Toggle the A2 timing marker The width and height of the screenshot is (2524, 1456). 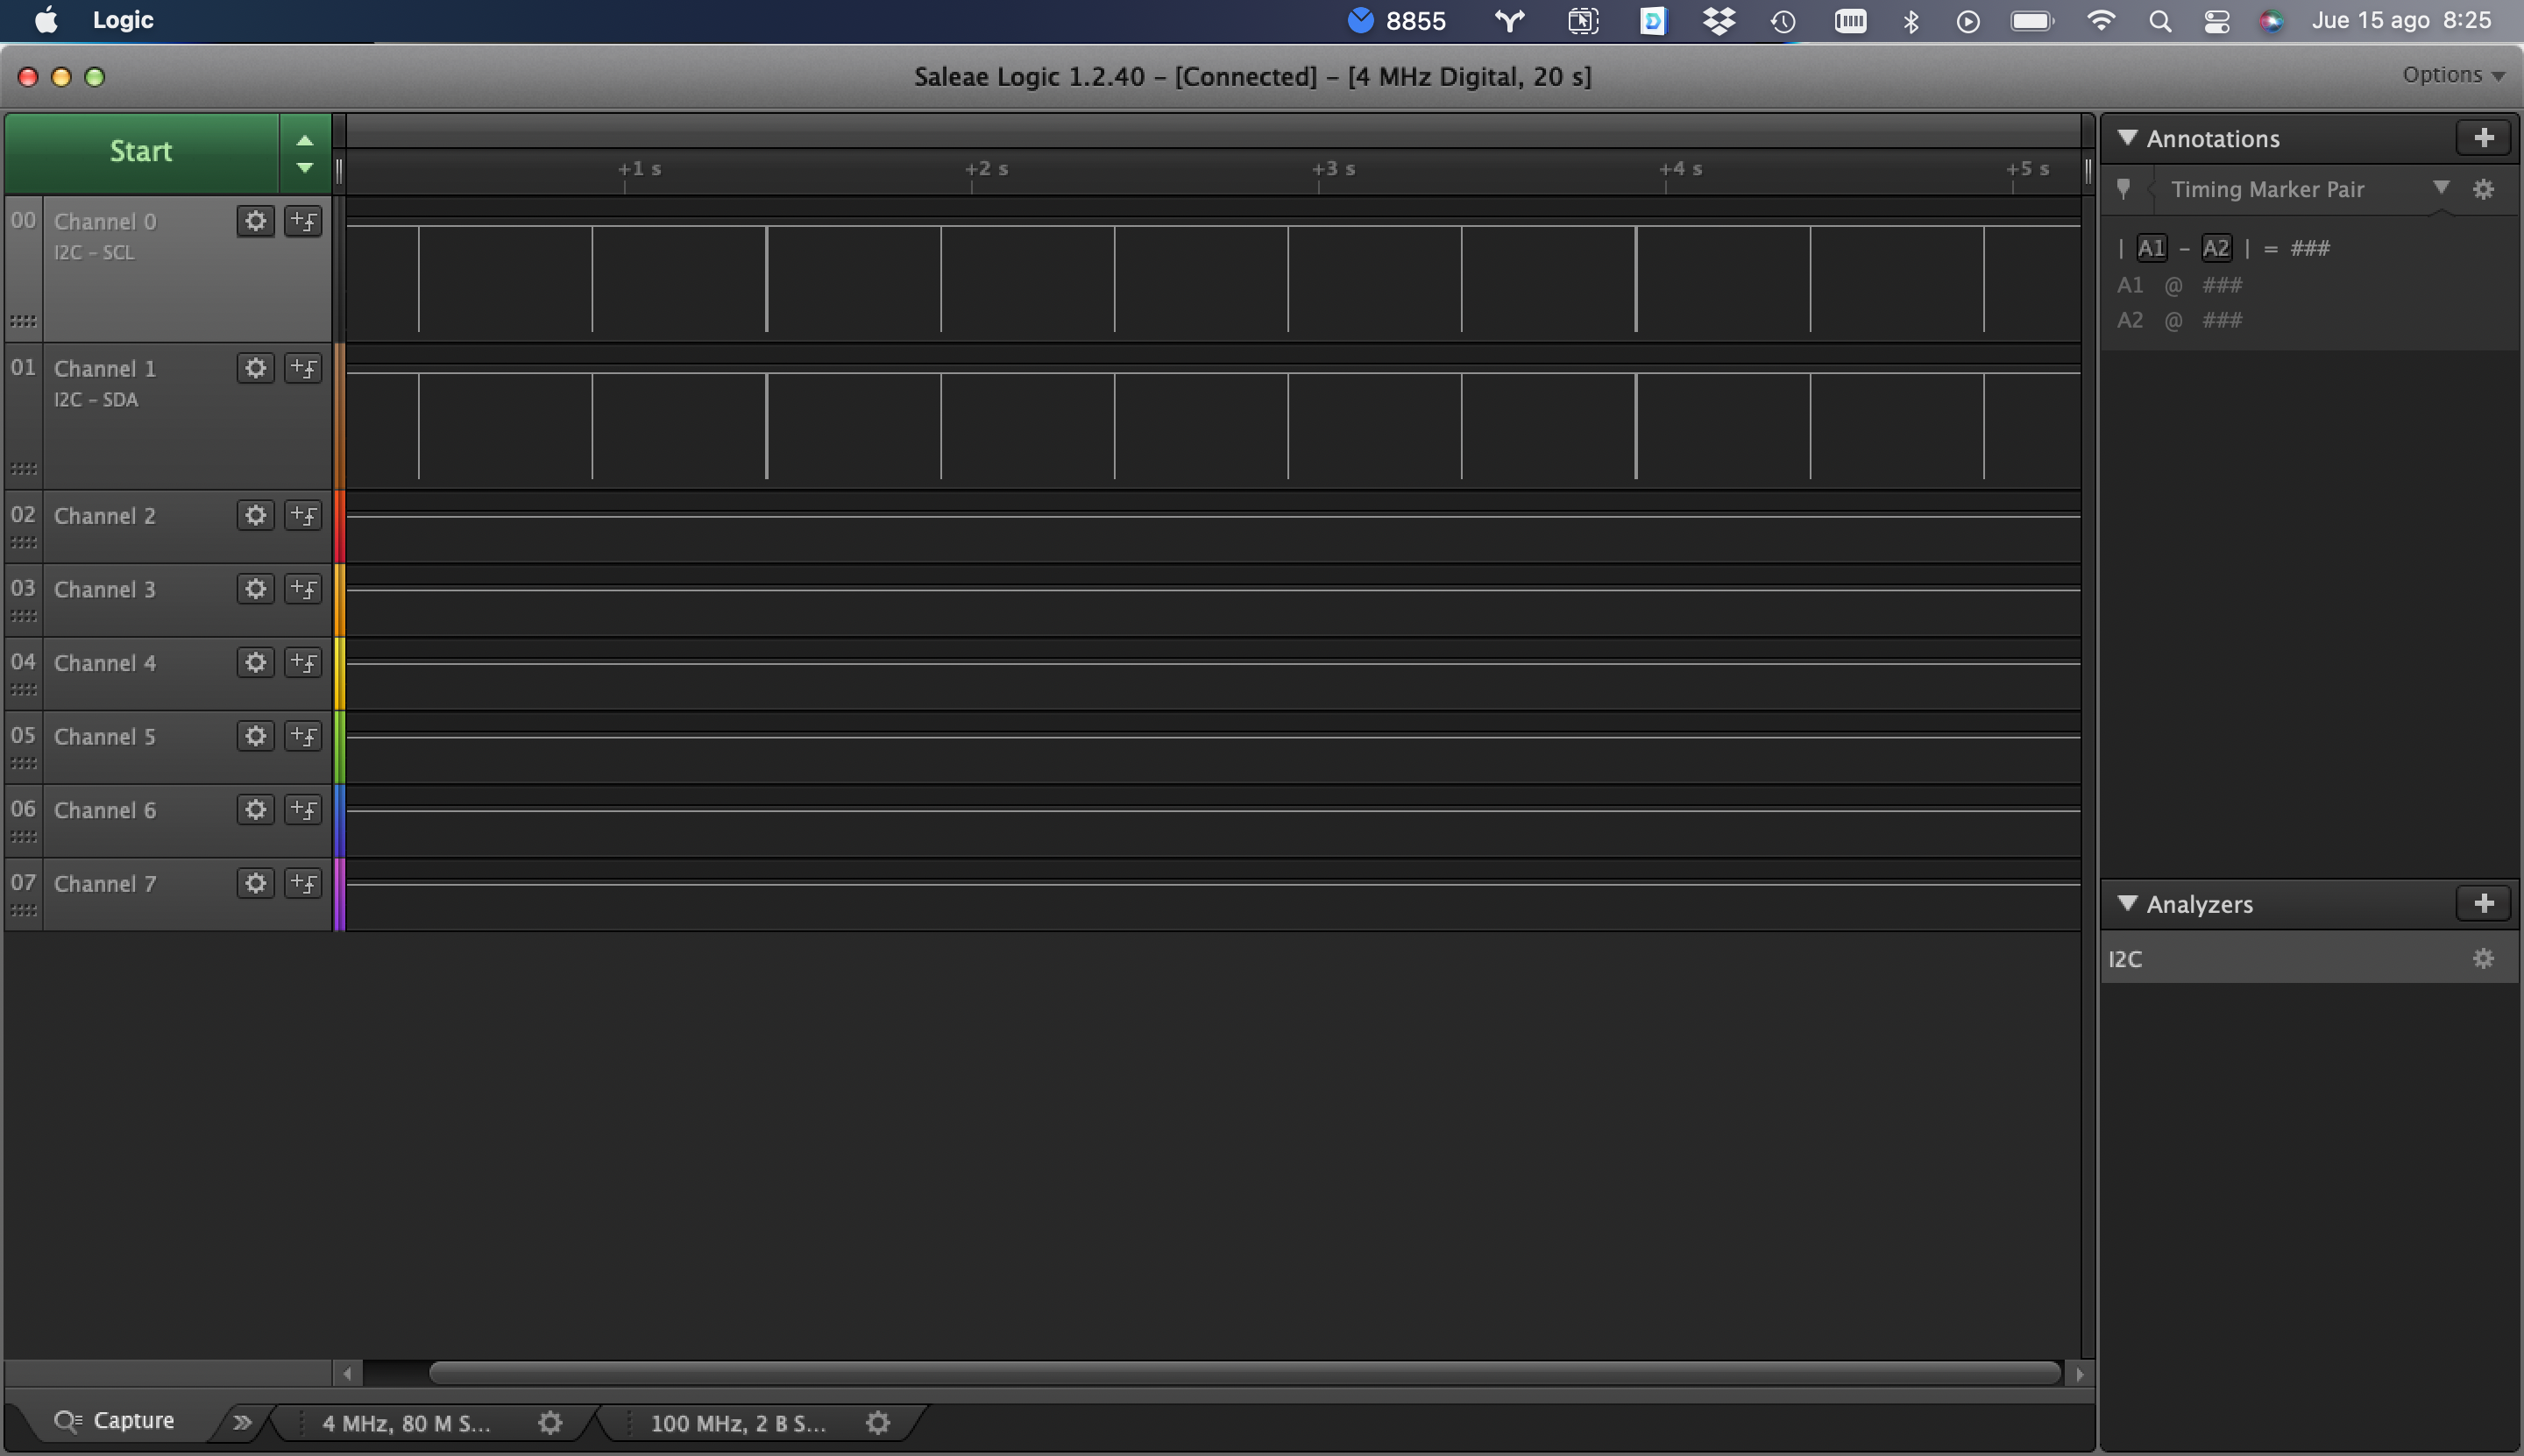click(x=2216, y=248)
